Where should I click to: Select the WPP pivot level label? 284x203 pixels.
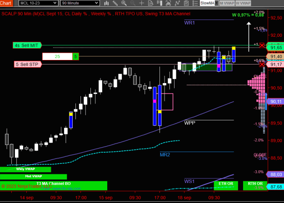pyautogui.click(x=189, y=123)
